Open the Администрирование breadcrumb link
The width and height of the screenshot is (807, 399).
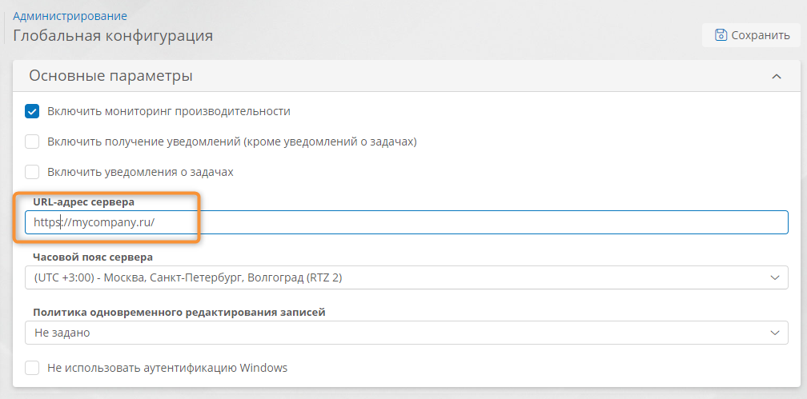coord(70,16)
